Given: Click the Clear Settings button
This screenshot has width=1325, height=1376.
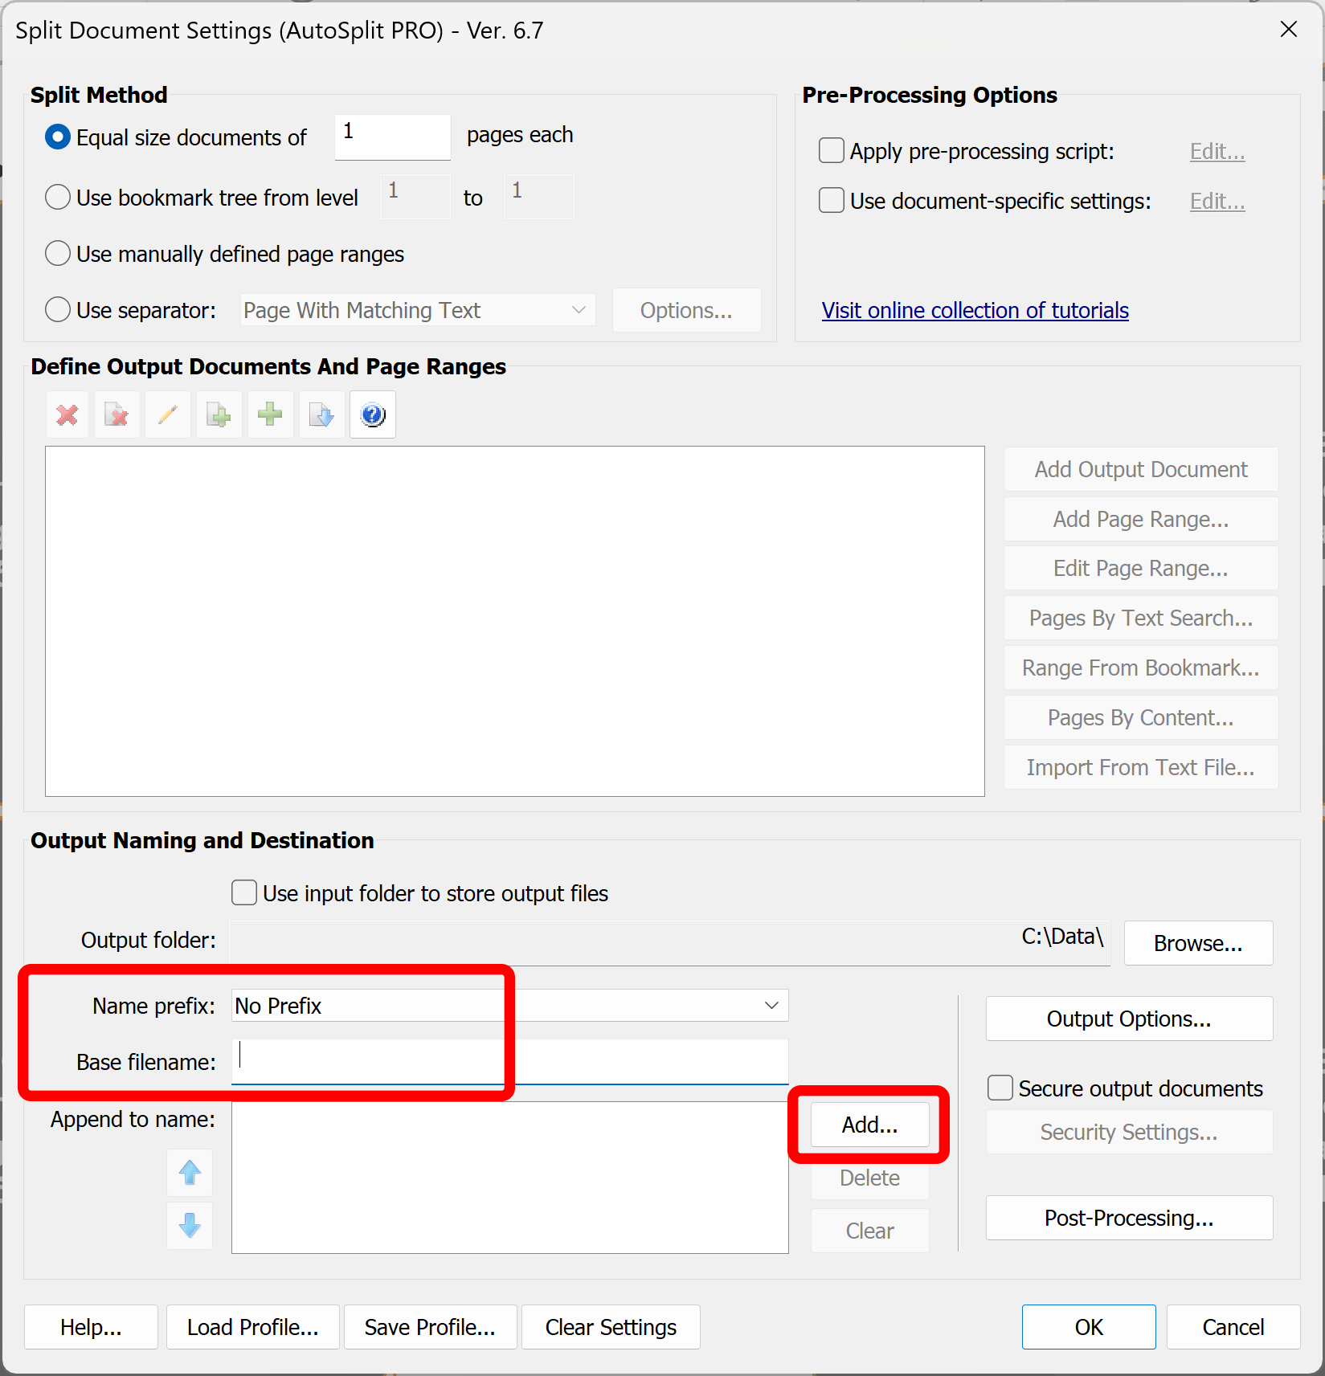Looking at the screenshot, I should click(610, 1327).
